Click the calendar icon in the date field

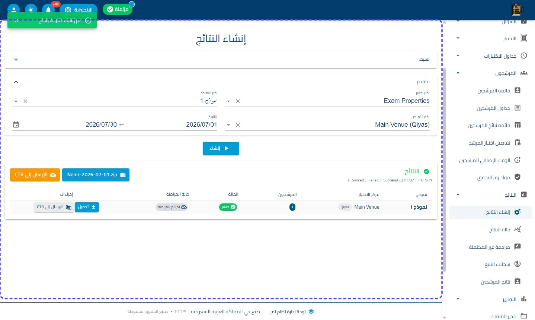(x=16, y=124)
